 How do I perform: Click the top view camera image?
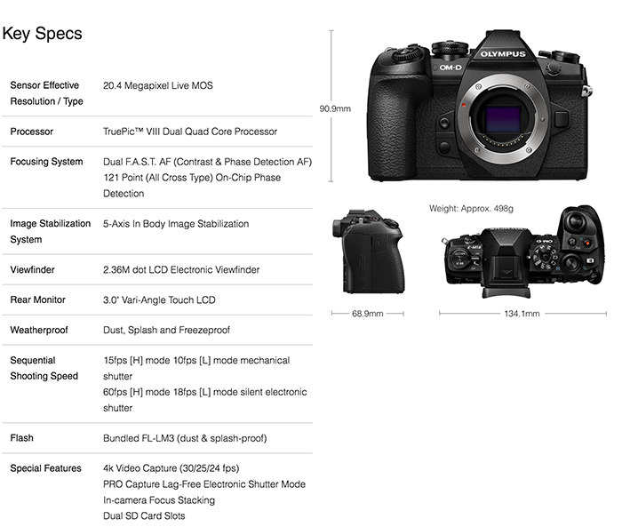click(523, 252)
